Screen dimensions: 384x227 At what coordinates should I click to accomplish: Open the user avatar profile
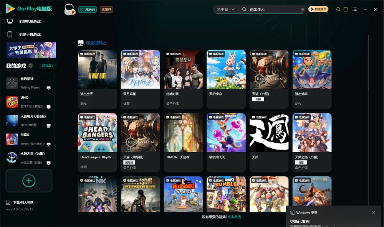click(69, 9)
